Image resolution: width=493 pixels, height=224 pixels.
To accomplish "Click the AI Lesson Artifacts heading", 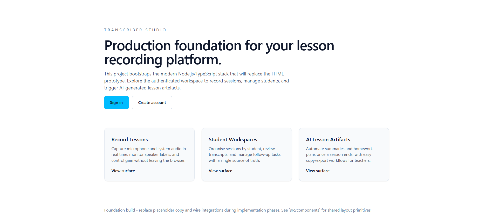I will point(328,140).
